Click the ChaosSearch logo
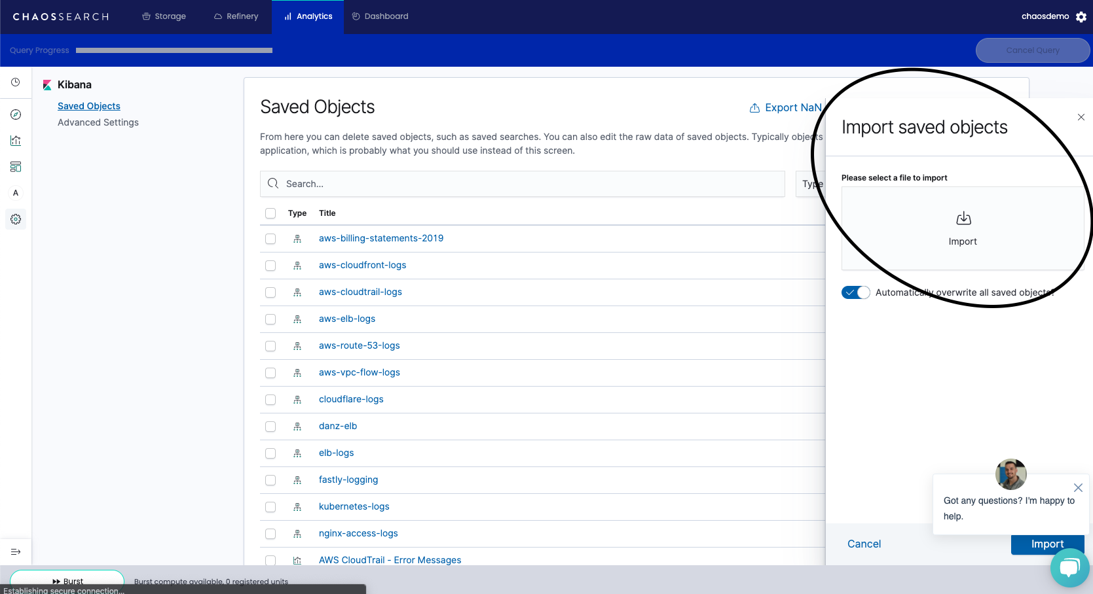The image size is (1093, 594). click(61, 16)
